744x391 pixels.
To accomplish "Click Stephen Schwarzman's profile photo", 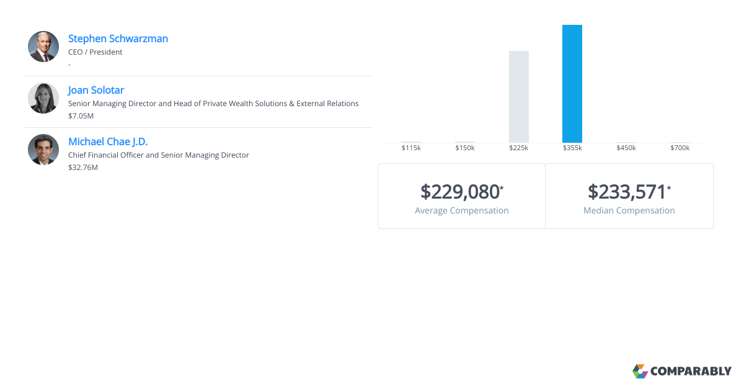I will (43, 47).
